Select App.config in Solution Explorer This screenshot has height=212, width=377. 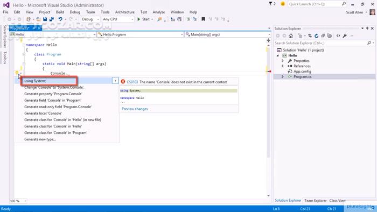[x=302, y=72]
